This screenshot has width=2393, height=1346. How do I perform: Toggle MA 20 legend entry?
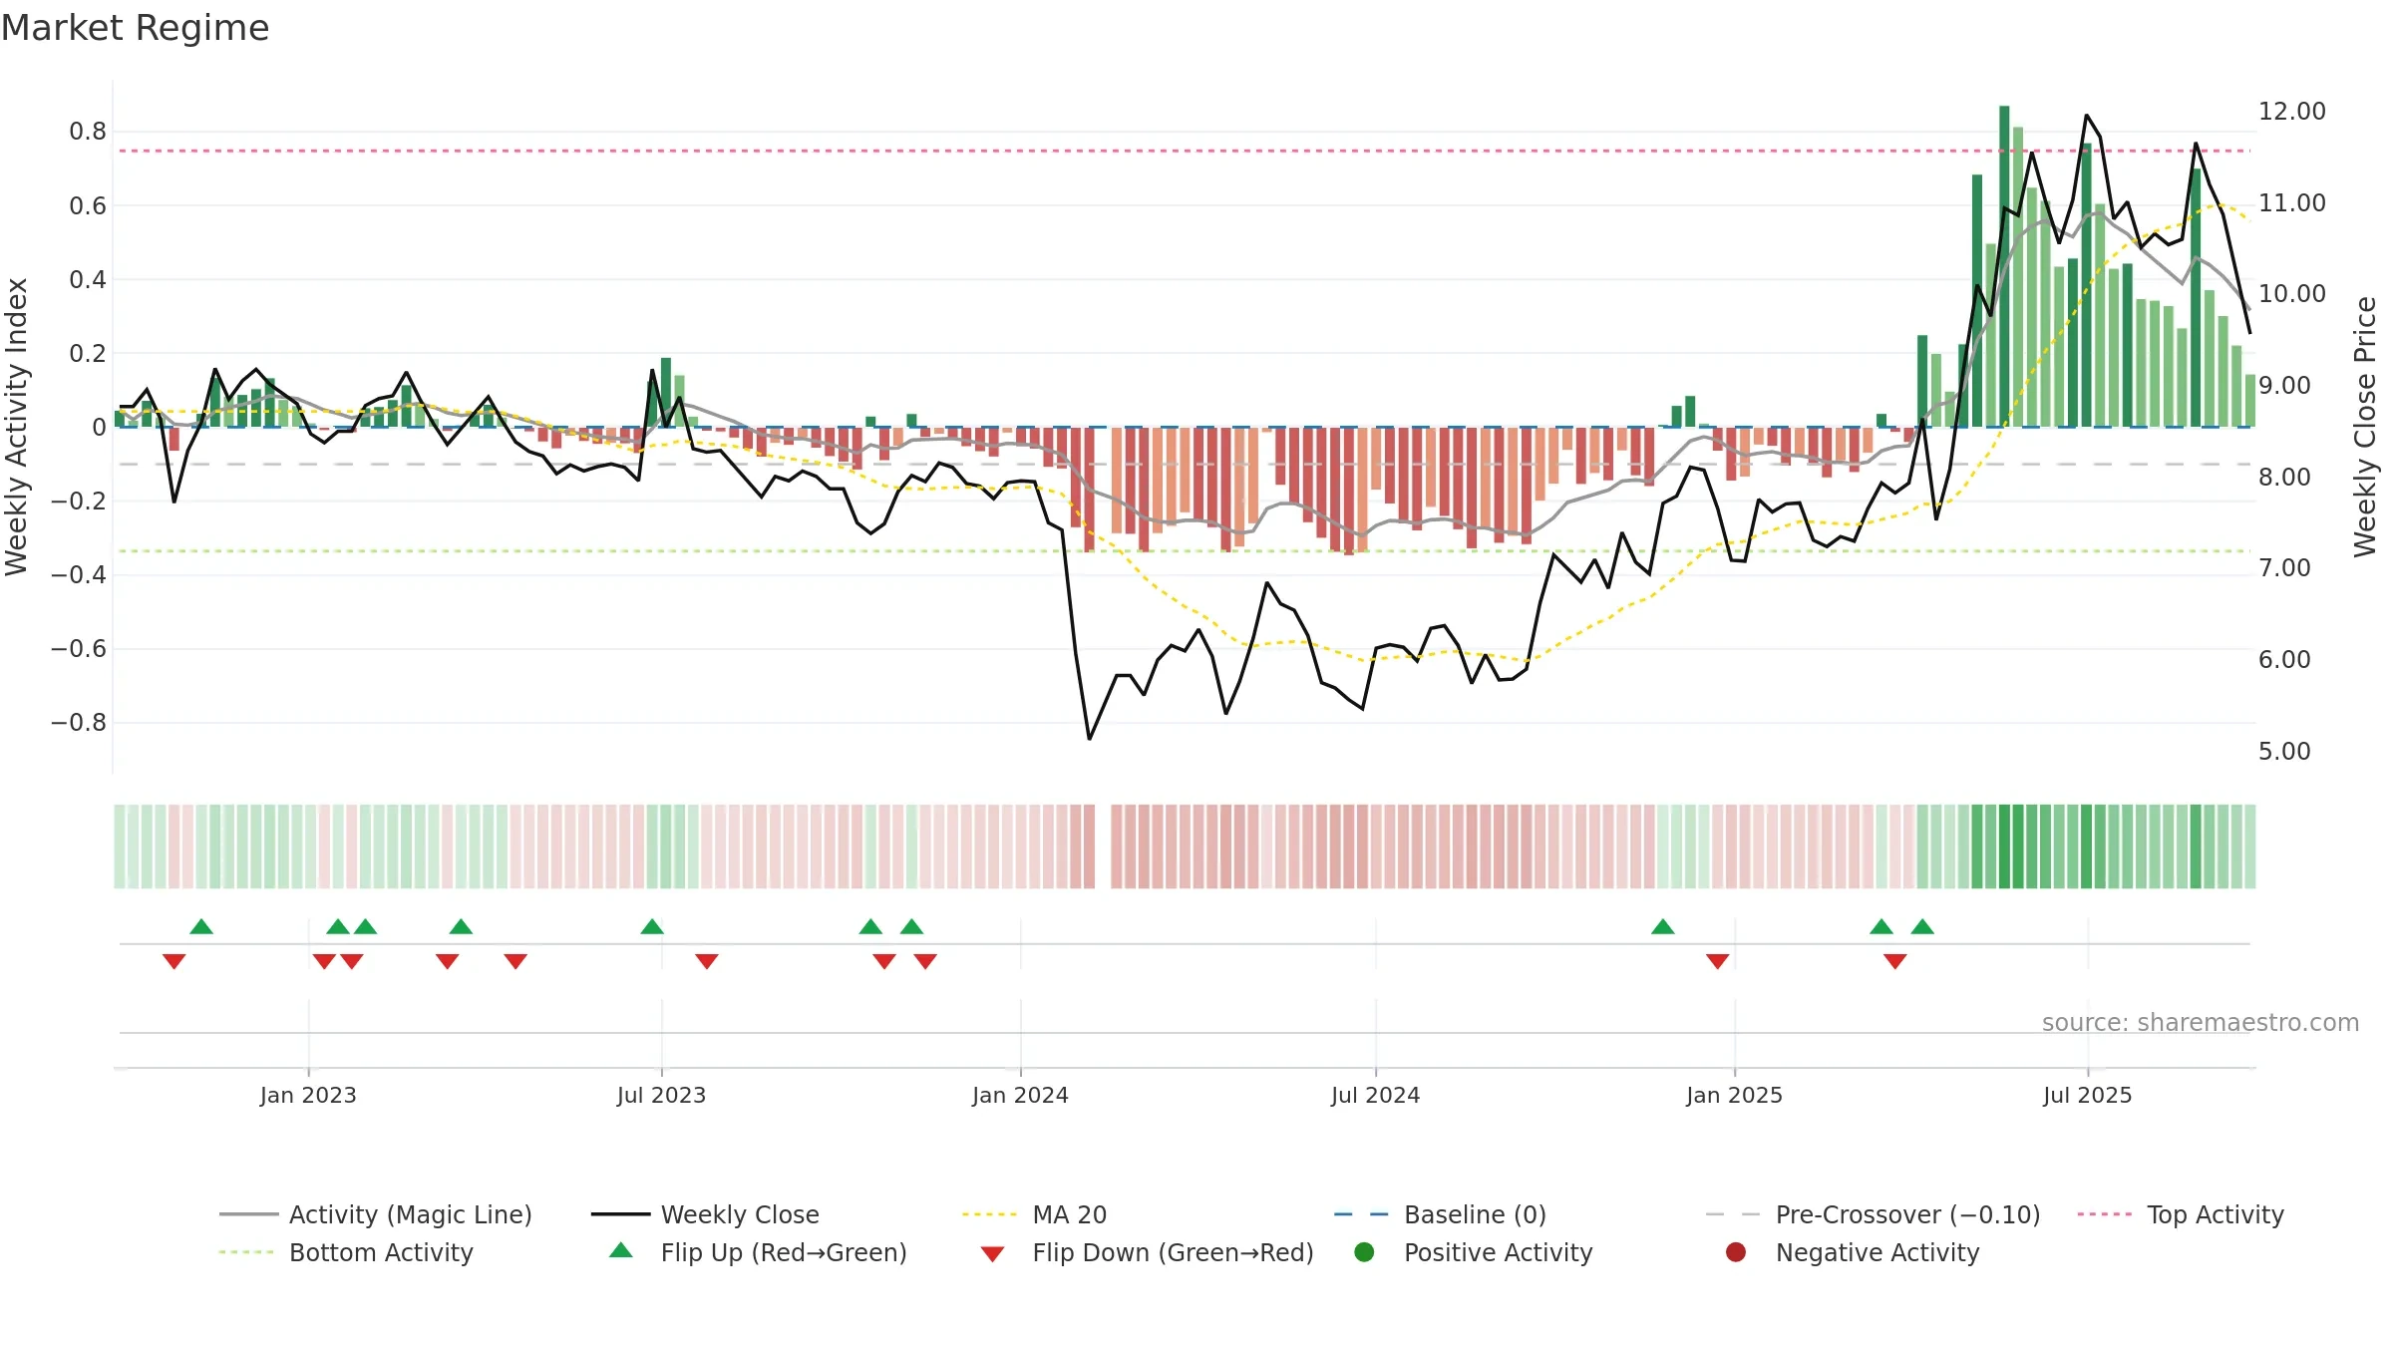pyautogui.click(x=1034, y=1214)
